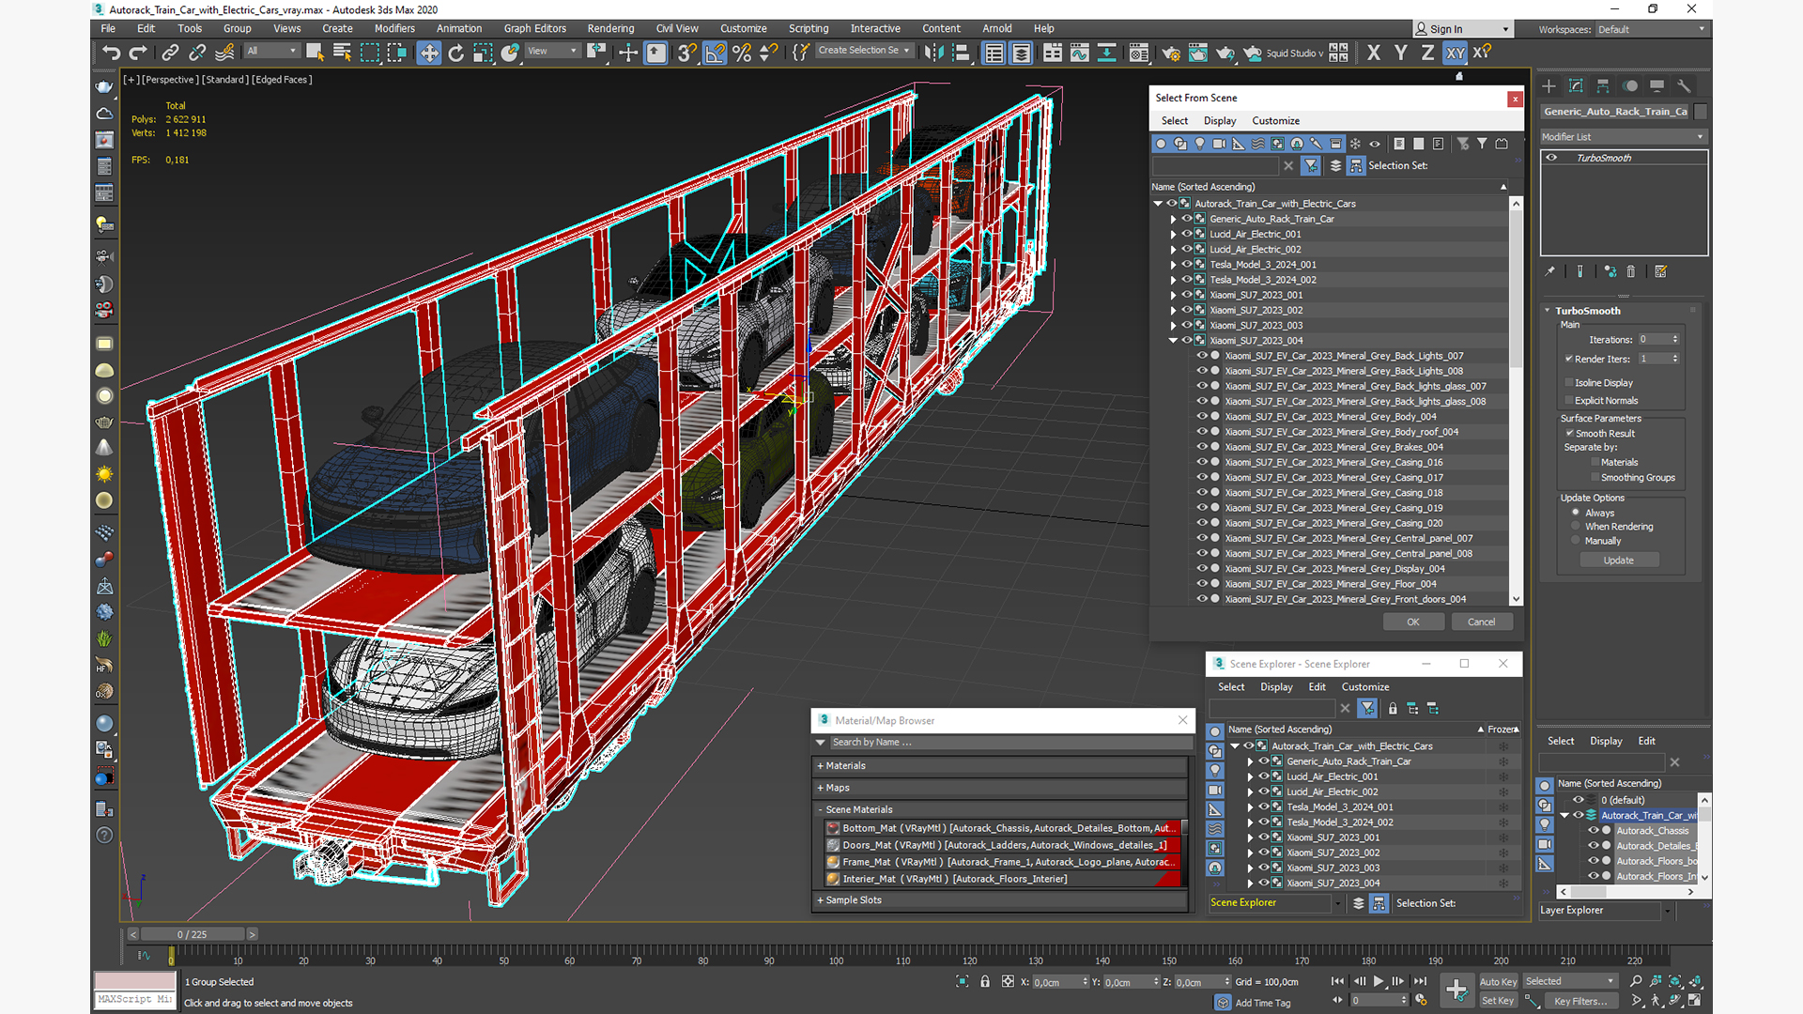Click the Redo arrow in main toolbar
This screenshot has height=1014, width=1803.
click(x=138, y=53)
